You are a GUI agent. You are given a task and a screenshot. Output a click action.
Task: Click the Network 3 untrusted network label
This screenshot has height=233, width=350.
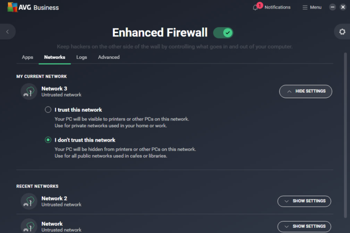click(61, 94)
